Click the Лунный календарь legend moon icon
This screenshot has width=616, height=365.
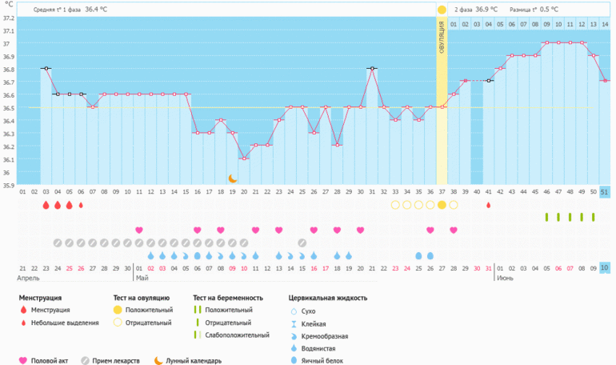tap(158, 360)
